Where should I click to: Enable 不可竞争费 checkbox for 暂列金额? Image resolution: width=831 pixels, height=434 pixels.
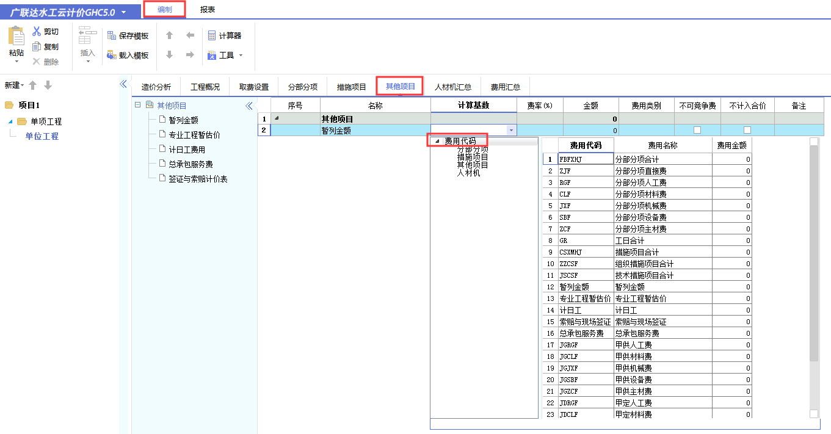coord(697,129)
